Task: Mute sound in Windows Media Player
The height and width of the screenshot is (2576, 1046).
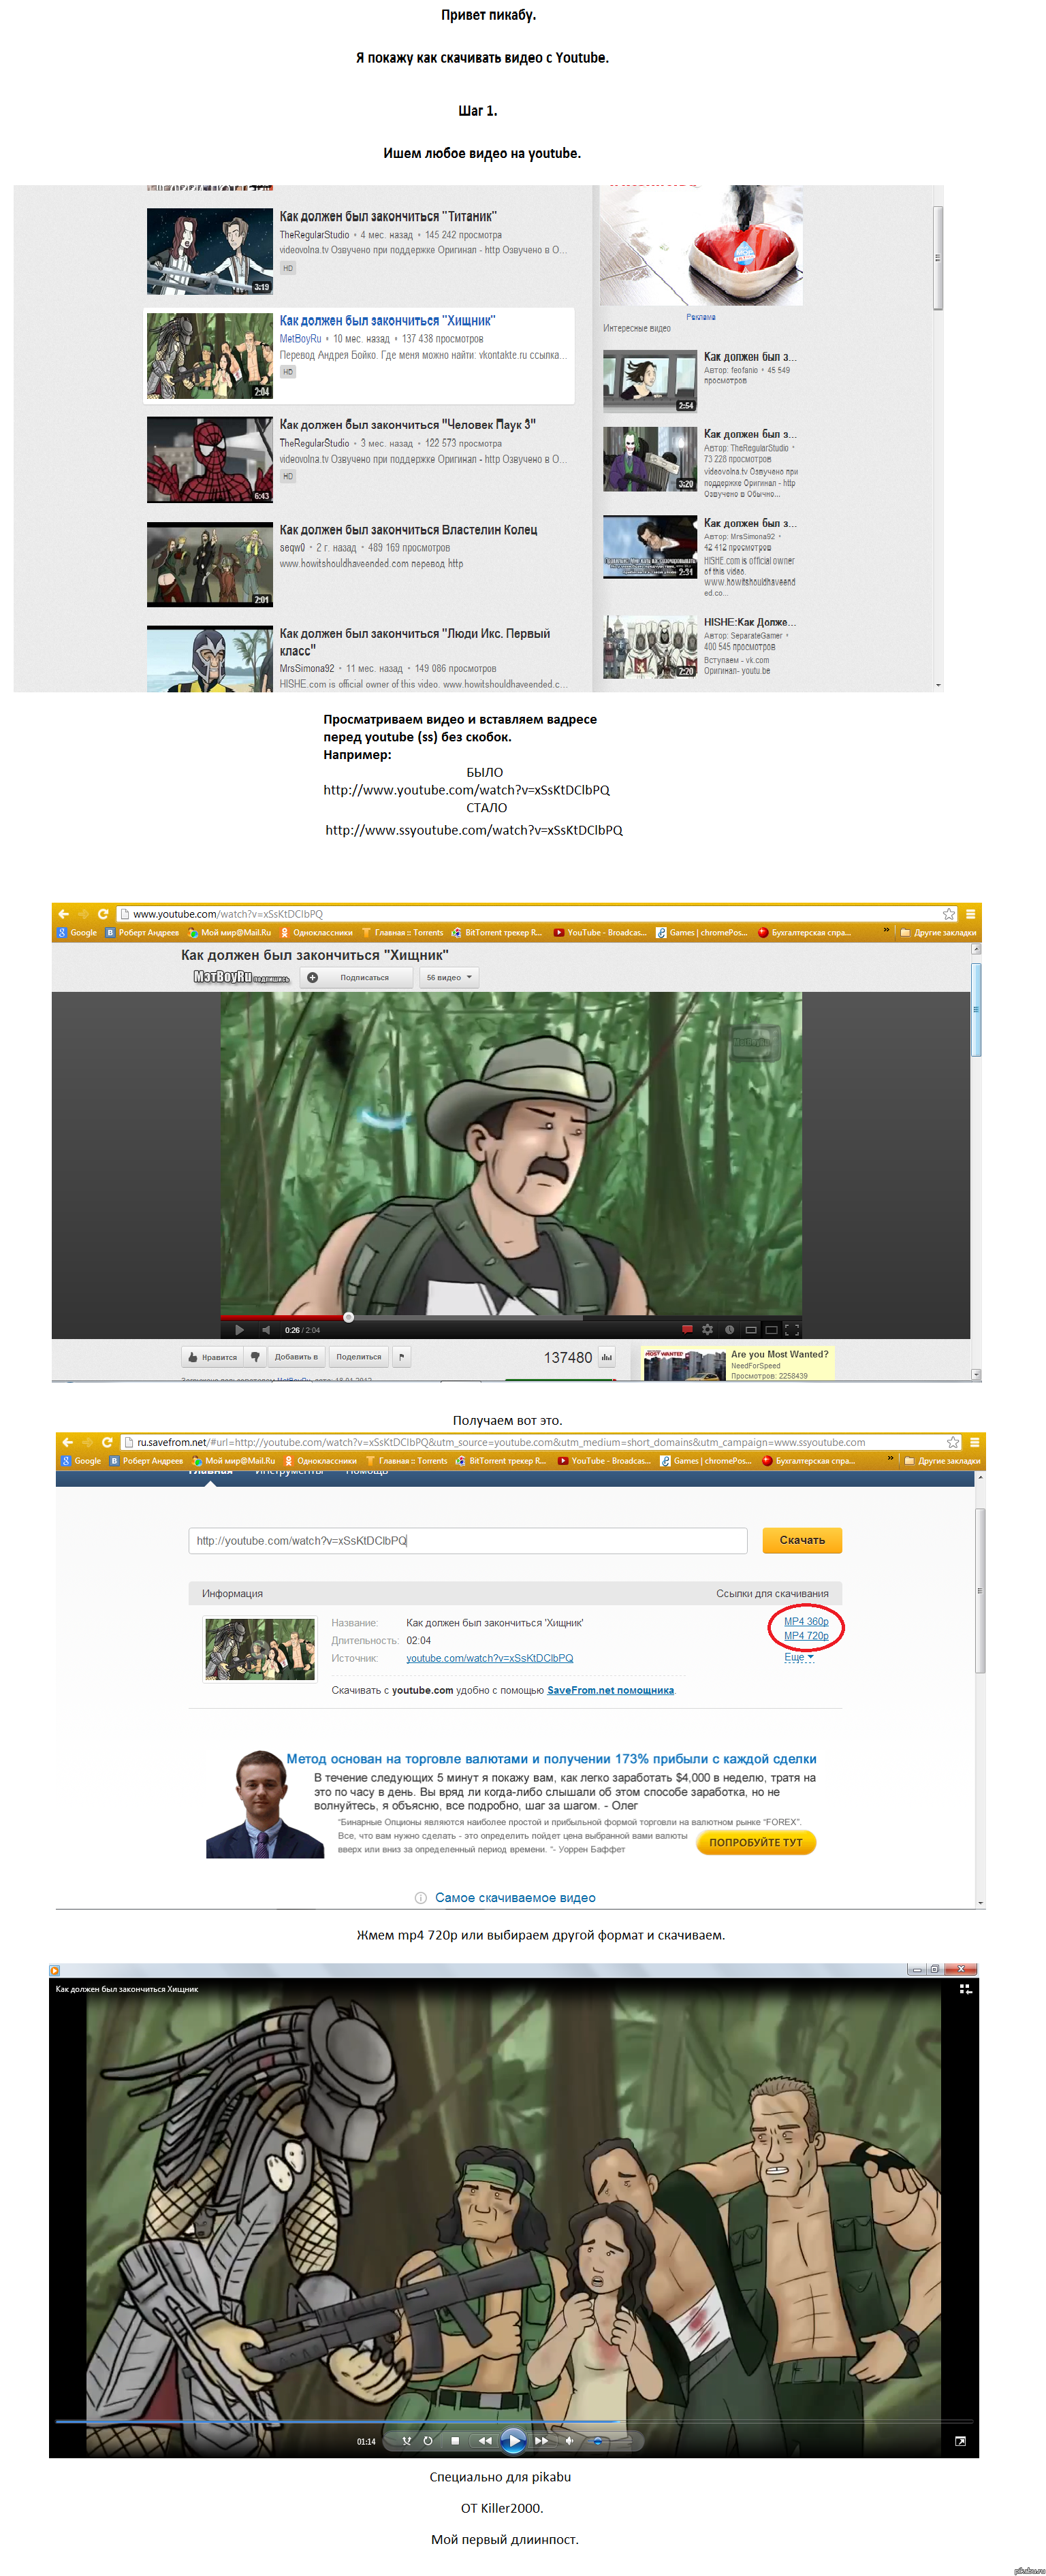Action: [x=569, y=2441]
